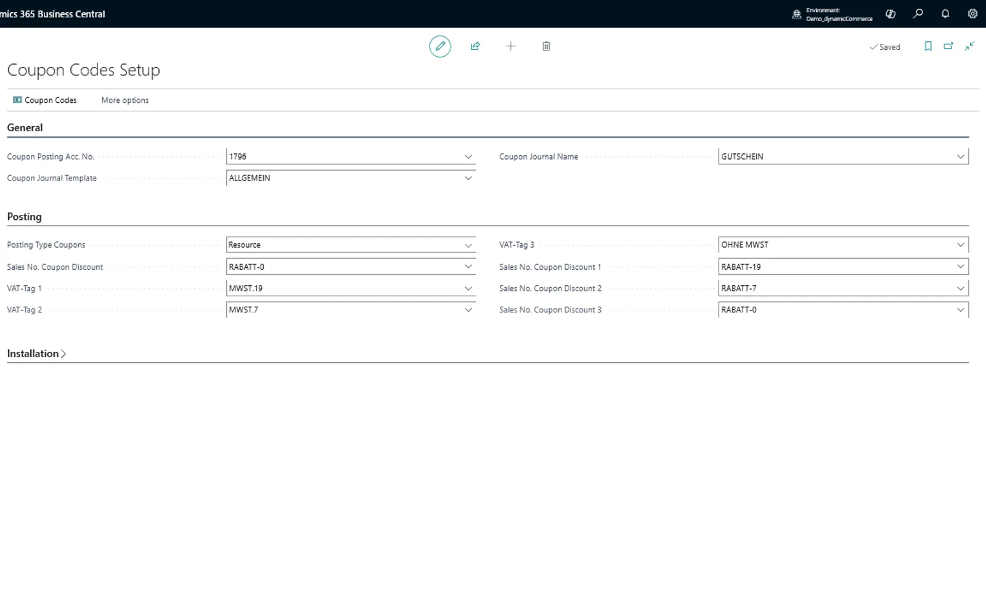Expand the Installation section

(x=36, y=354)
